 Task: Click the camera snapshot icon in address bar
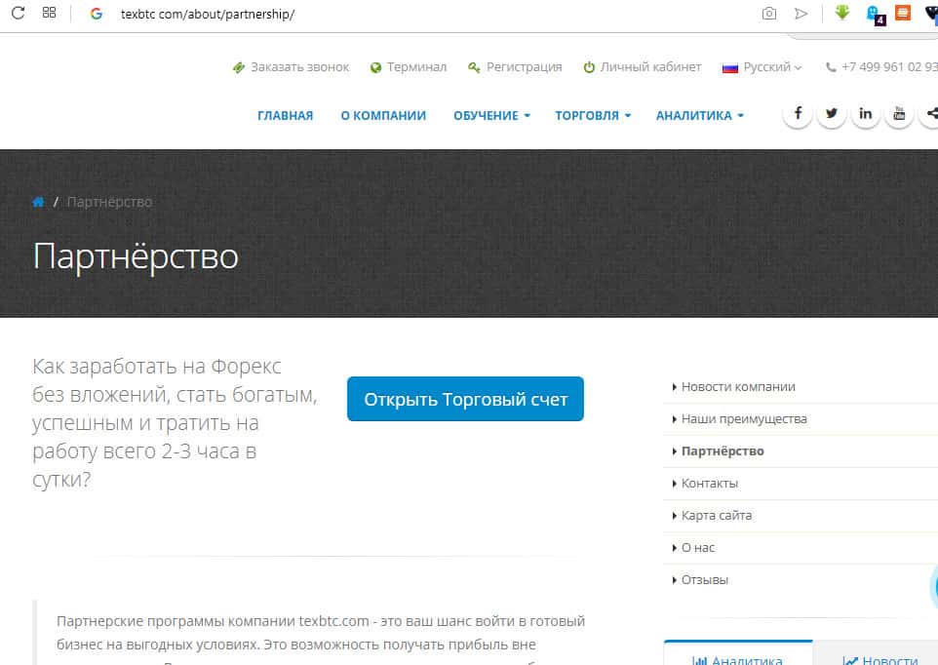(x=769, y=13)
